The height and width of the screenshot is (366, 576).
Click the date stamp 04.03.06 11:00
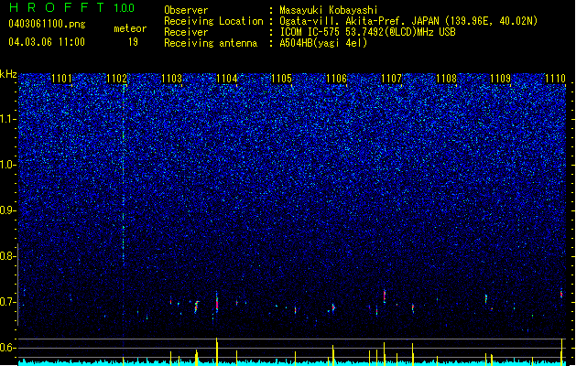tap(47, 42)
